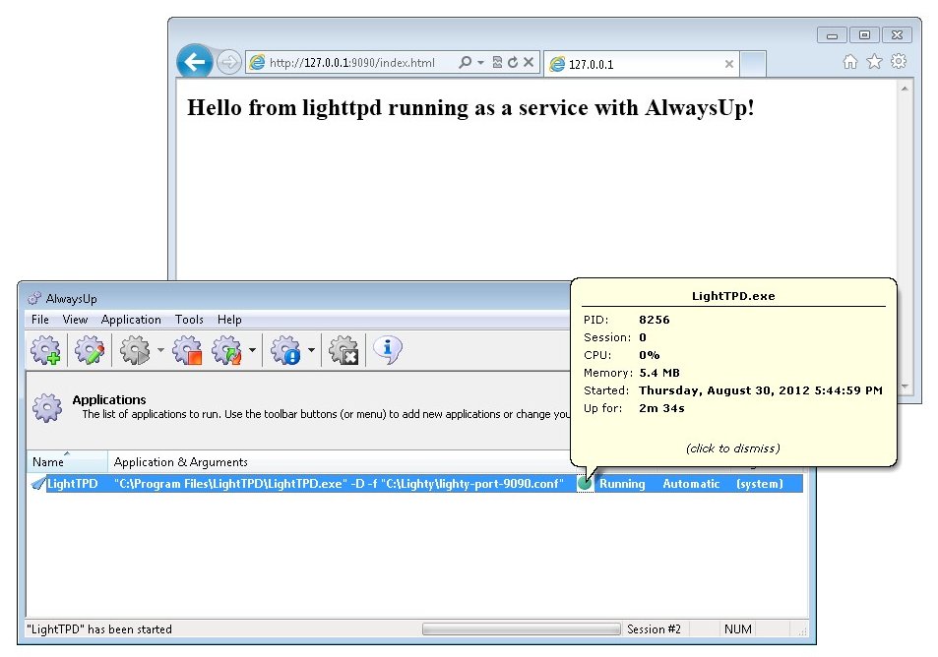This screenshot has height=657, width=938.
Task: Open the Start Application dropdown arrow
Action: click(160, 350)
